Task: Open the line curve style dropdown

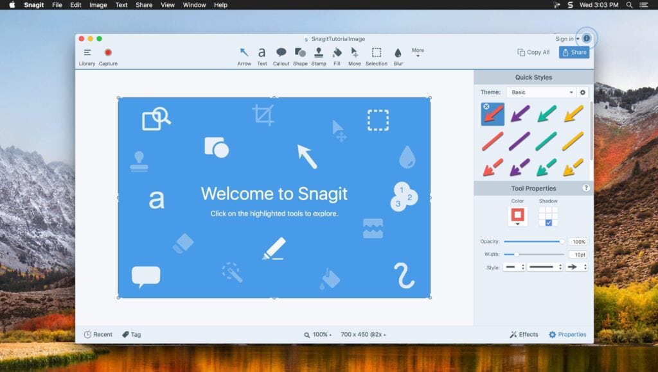Action: (545, 267)
